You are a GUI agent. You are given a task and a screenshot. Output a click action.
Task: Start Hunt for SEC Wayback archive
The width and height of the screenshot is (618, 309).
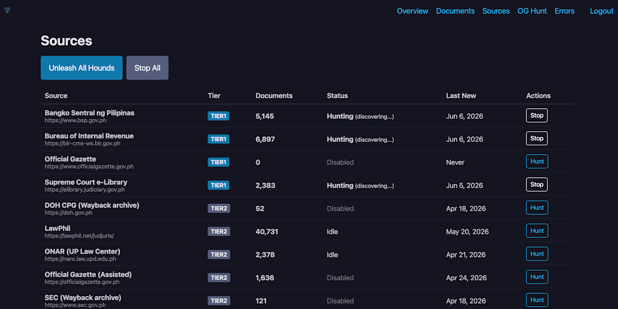coord(537,299)
